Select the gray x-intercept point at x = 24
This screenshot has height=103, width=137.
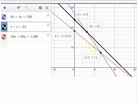pos(122,67)
